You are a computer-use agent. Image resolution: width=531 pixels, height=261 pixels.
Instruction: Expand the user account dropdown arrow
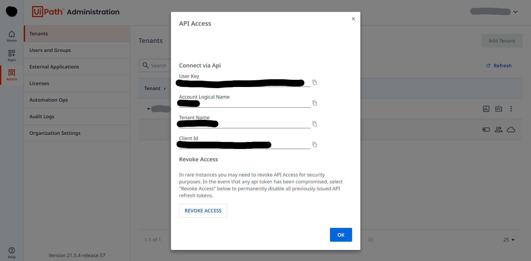[516, 12]
